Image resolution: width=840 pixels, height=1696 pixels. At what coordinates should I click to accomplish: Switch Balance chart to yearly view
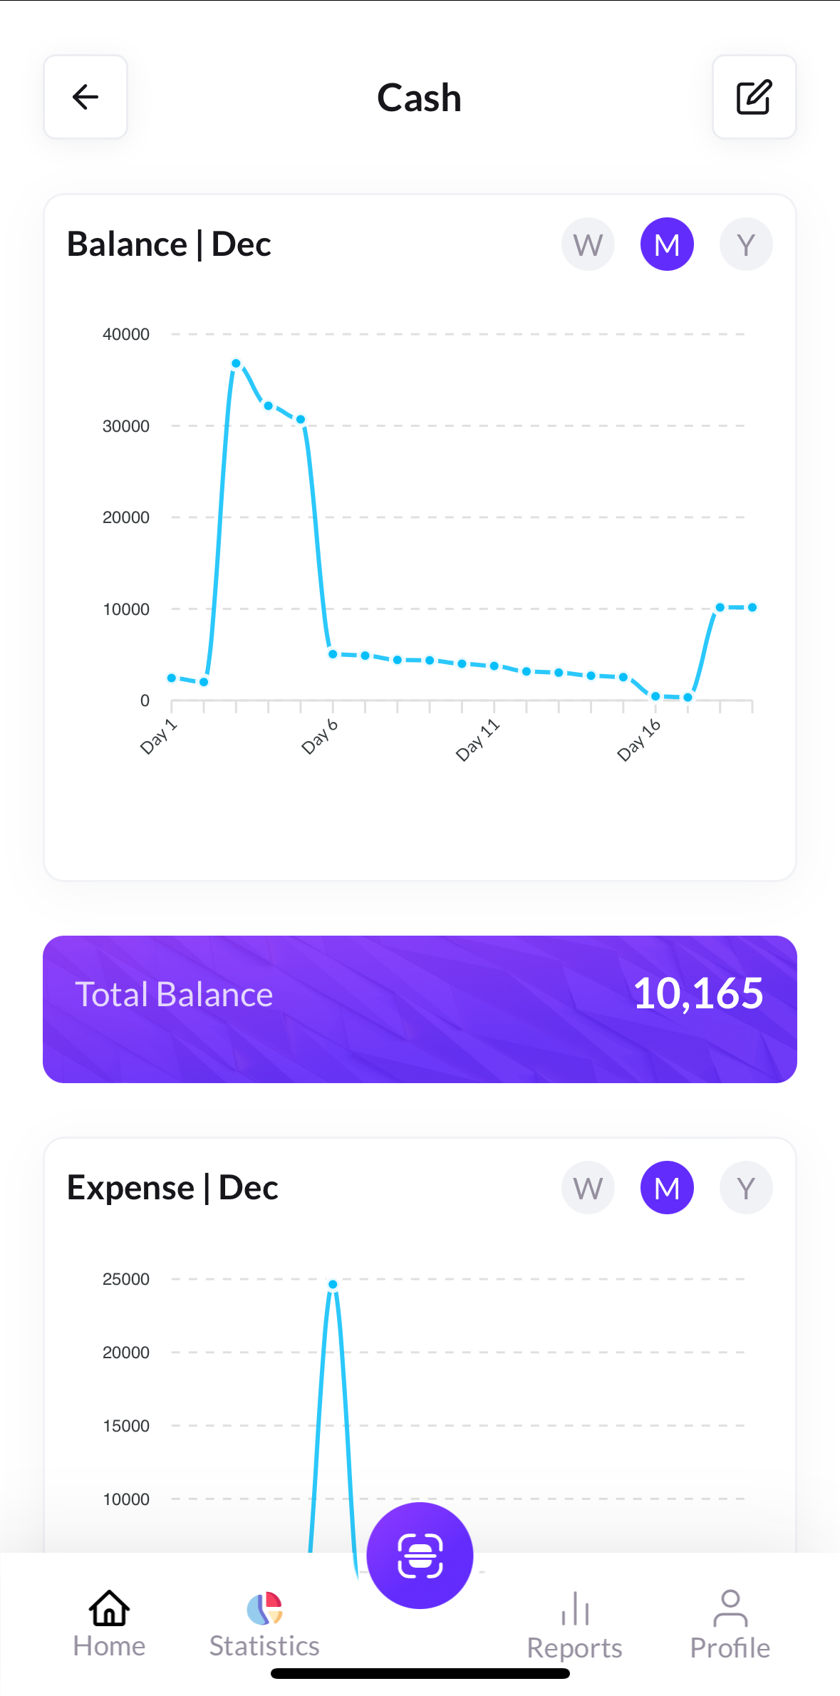click(x=746, y=244)
